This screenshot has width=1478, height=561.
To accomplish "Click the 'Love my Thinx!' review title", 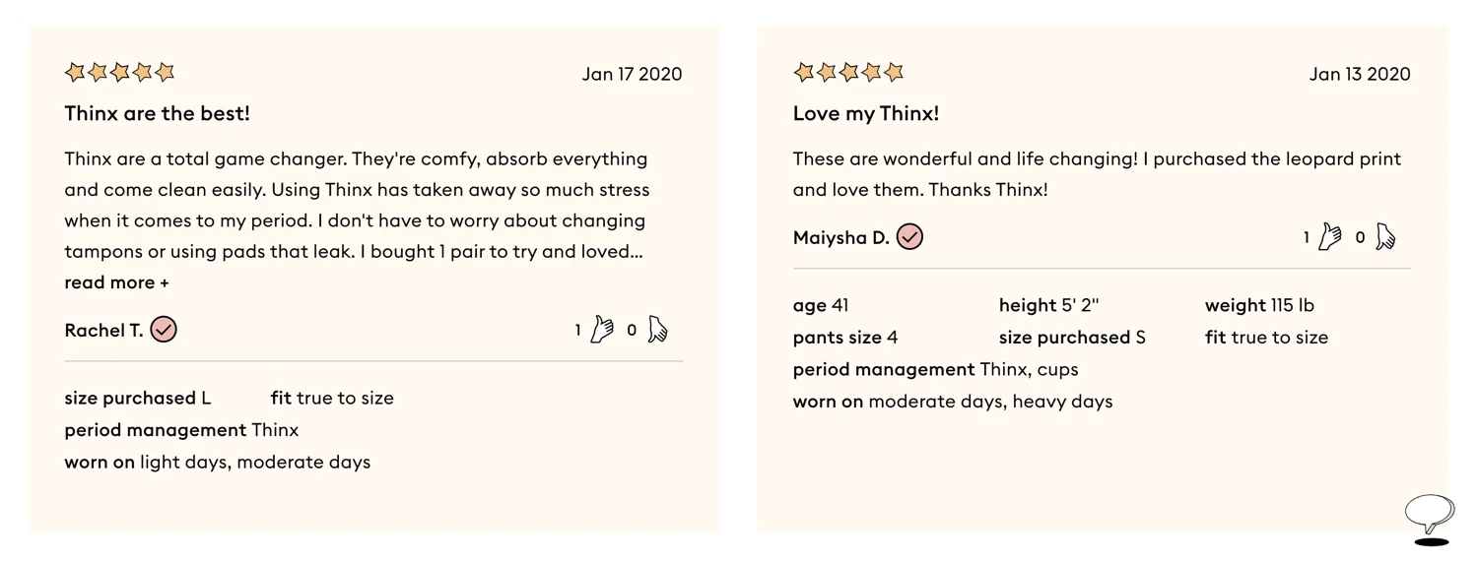I will click(865, 113).
